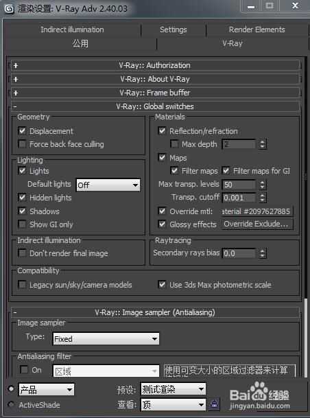Viewport: 310px width, 418px height.
Task: Click the Secondary rays bias spinner arrows
Action: [x=263, y=253]
